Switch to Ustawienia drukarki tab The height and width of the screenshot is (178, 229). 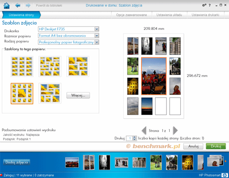pos(205,15)
